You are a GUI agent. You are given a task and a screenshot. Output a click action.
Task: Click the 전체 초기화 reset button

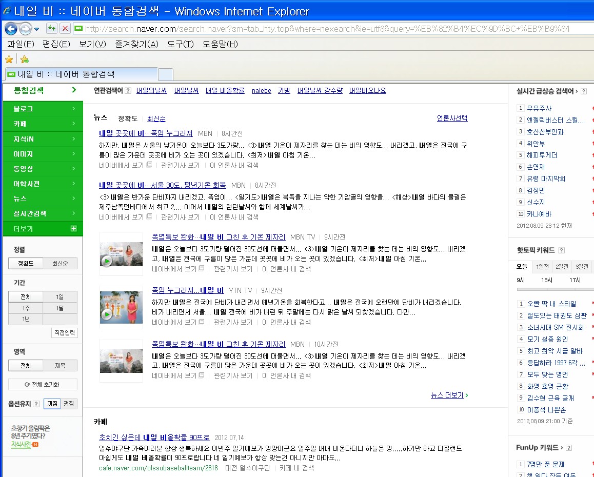43,385
